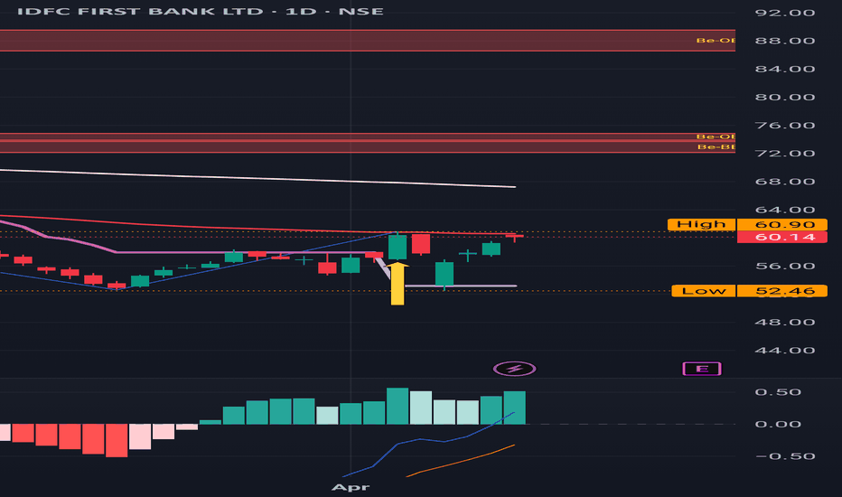Select the latest red candle near 60.14
This screenshot has width=842, height=497.
(514, 237)
